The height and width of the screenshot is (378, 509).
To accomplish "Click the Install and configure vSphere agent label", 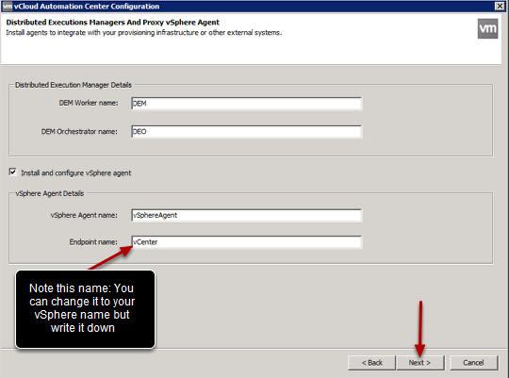I will pyautogui.click(x=76, y=173).
